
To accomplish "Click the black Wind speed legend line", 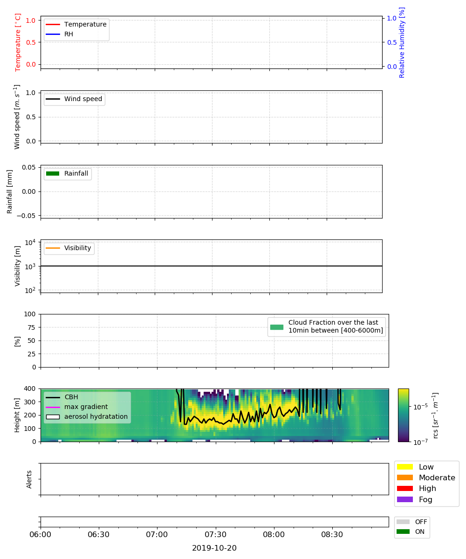I will pyautogui.click(x=53, y=99).
